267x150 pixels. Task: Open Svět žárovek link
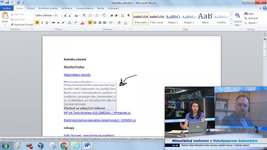pos(89,136)
